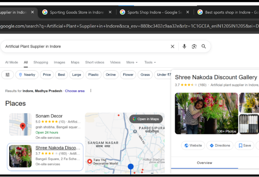Close the Sports Shop Indore tab
259x177 pixels.
(188, 12)
